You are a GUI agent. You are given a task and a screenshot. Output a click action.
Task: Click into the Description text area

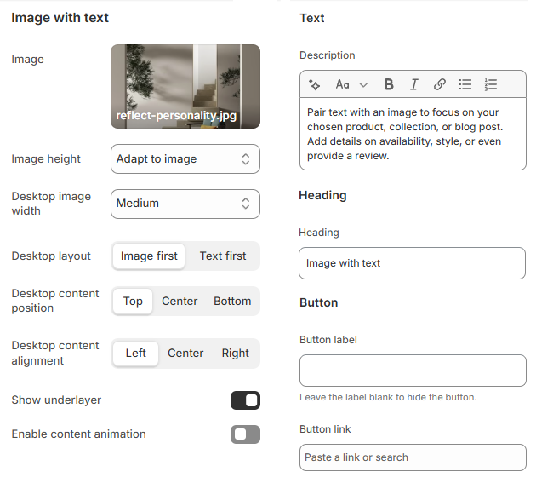(413, 134)
